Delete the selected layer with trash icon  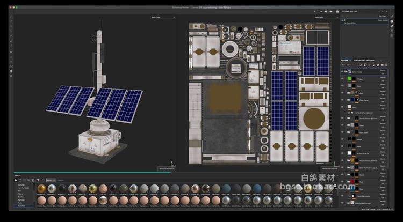[x=386, y=65]
